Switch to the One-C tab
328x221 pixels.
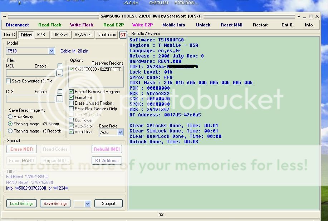pos(9,35)
